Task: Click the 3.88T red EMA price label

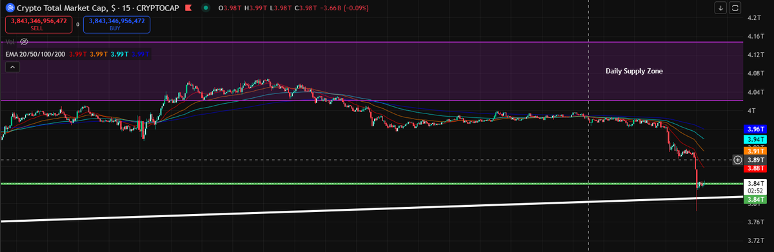Action: point(756,168)
